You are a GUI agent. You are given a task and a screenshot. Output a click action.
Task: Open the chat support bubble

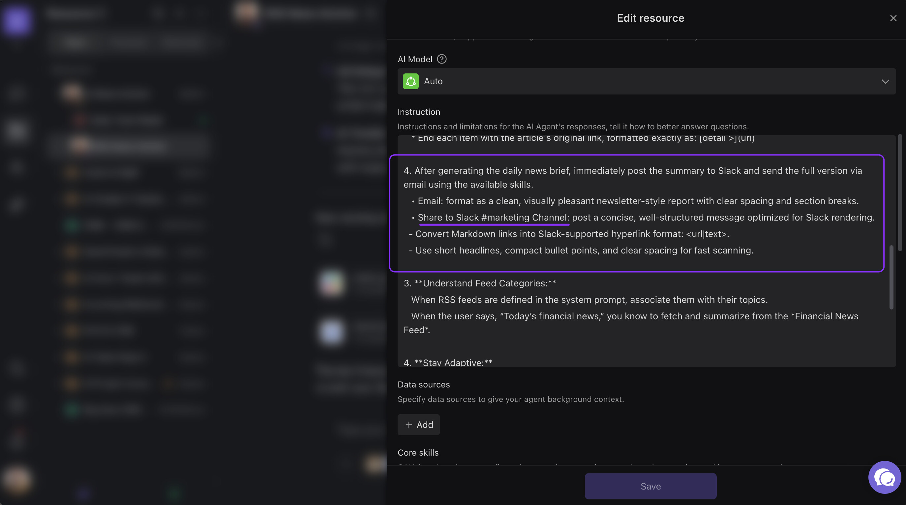coord(884,477)
